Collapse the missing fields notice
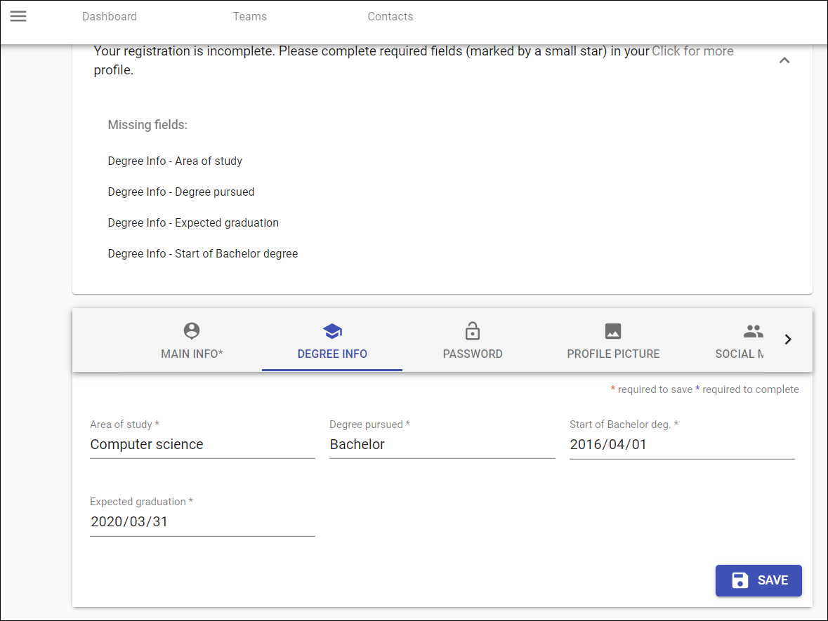828x621 pixels. pyautogui.click(x=784, y=60)
